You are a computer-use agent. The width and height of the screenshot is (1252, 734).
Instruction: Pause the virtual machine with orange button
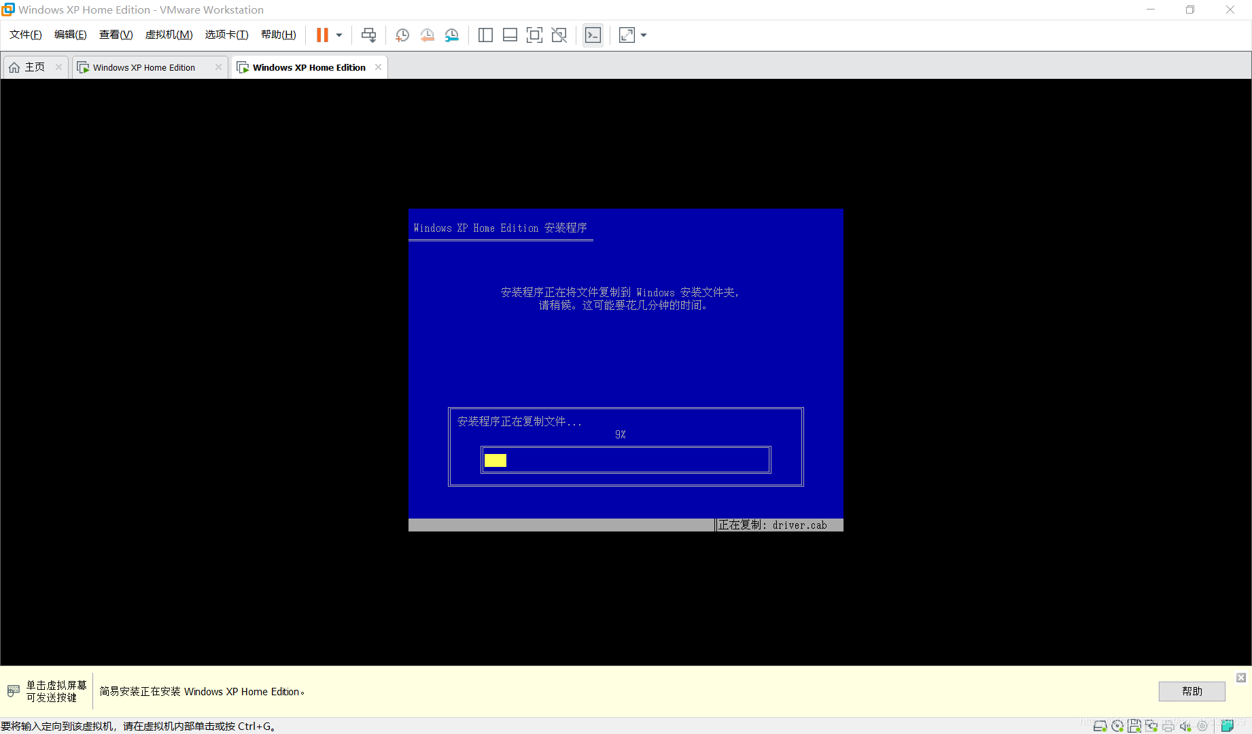[322, 35]
